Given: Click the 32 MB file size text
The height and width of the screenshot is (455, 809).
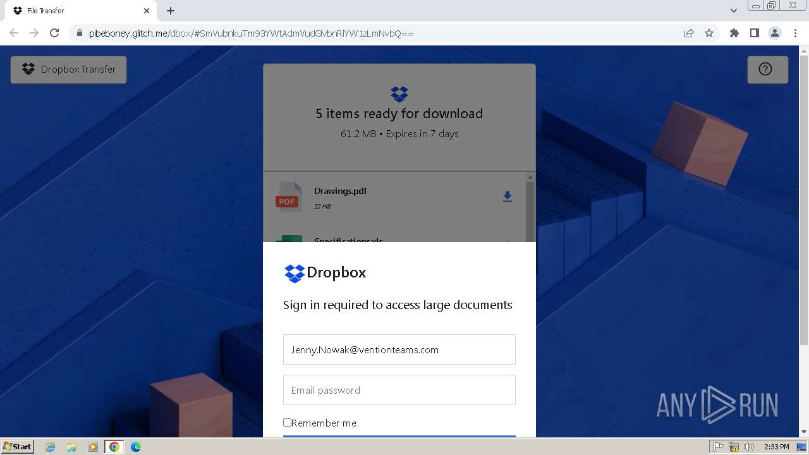Looking at the screenshot, I should tap(322, 207).
